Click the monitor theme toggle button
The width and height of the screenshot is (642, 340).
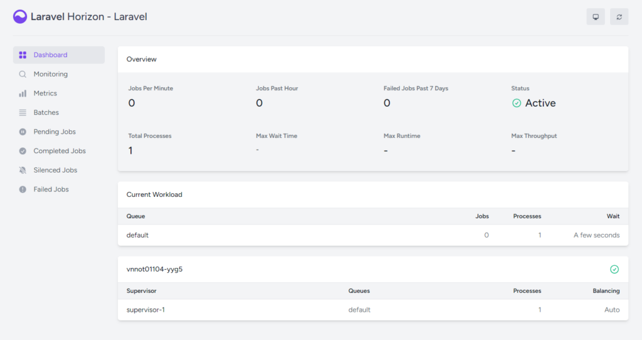click(596, 17)
